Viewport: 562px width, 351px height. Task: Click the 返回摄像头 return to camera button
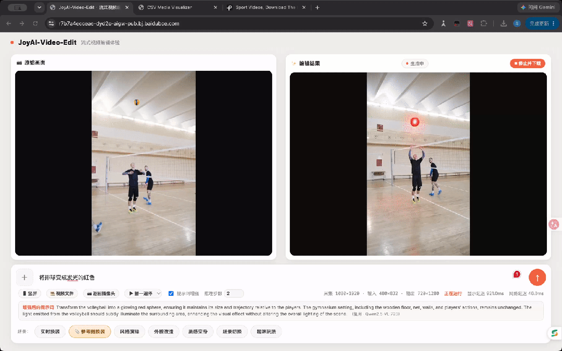point(101,293)
